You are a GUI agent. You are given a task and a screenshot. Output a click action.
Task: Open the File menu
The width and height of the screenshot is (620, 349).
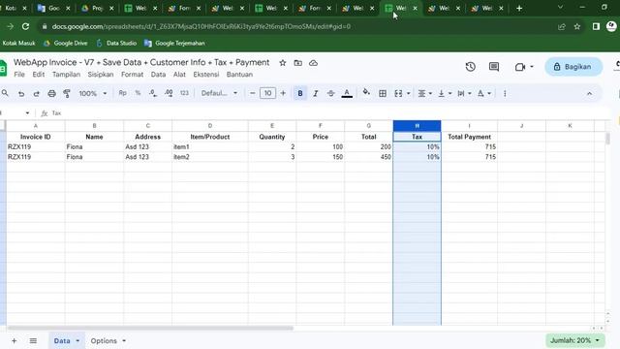click(19, 75)
